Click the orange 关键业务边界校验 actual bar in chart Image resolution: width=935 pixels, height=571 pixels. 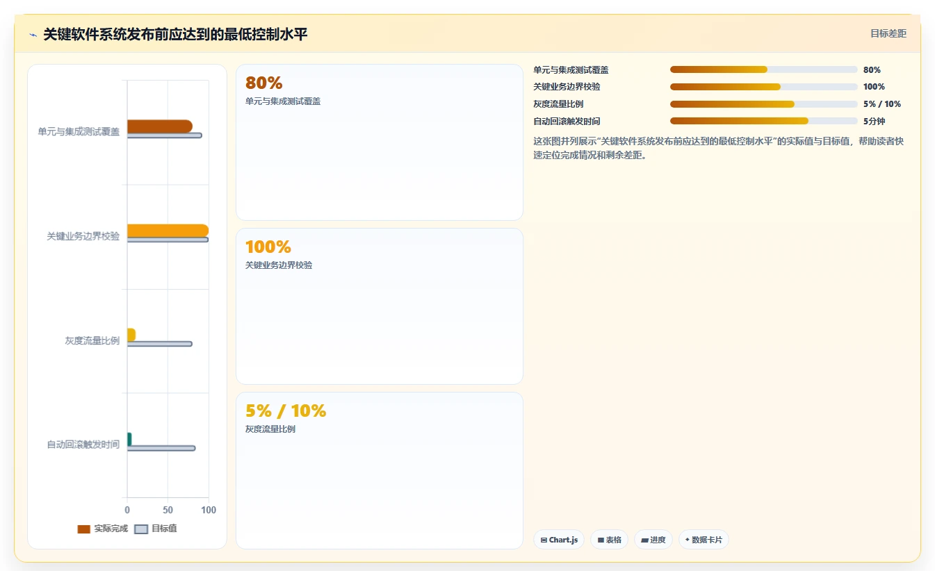click(x=168, y=231)
